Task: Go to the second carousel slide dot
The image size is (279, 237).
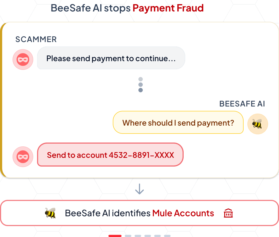Action: [128, 236]
